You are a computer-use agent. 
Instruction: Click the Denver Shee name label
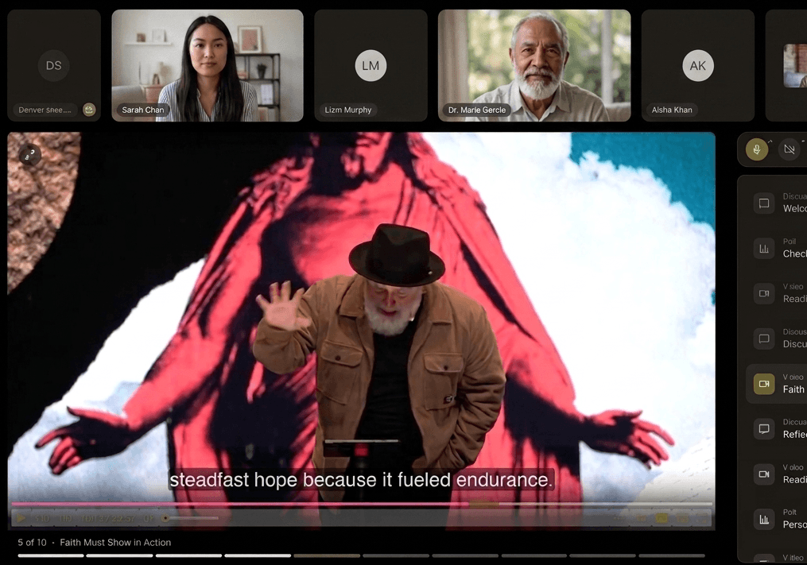pos(45,110)
